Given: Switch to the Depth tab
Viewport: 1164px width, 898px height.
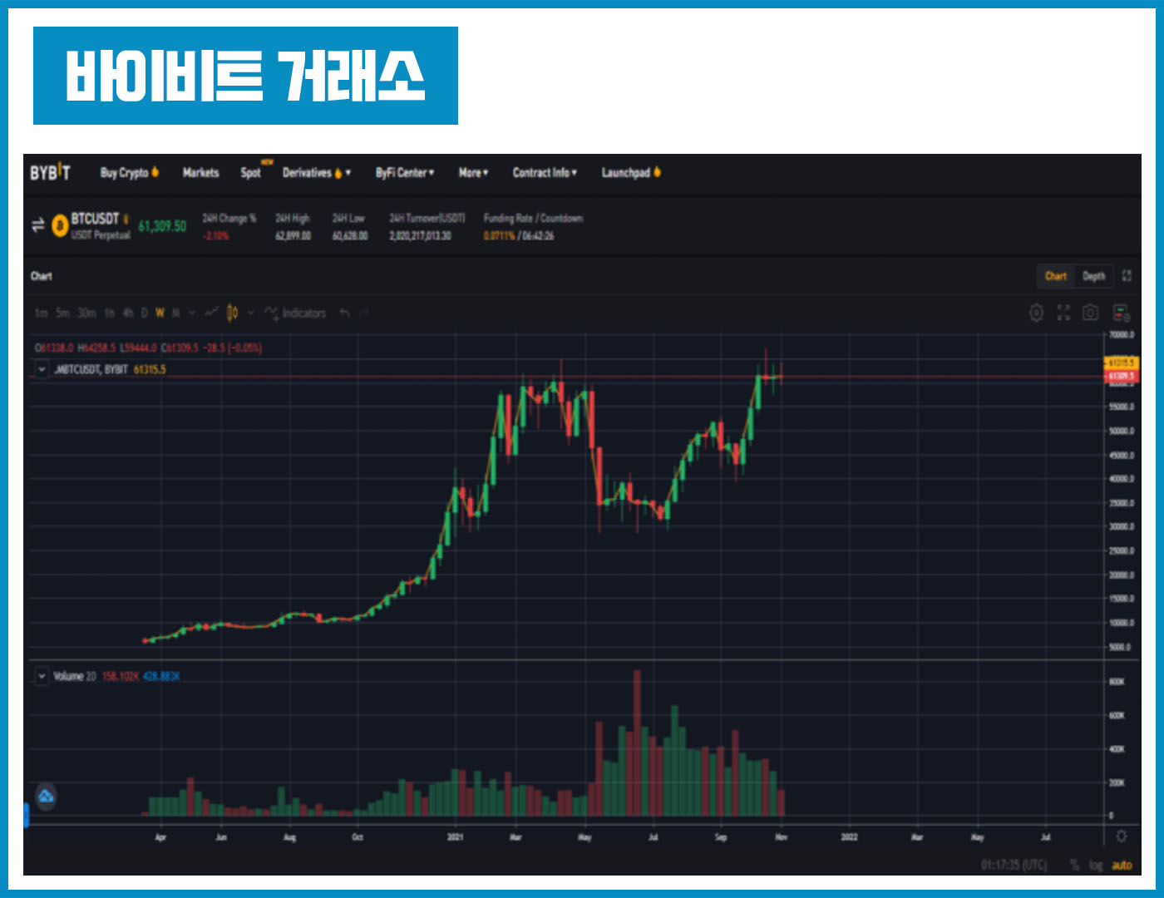Looking at the screenshot, I should pos(1094,276).
